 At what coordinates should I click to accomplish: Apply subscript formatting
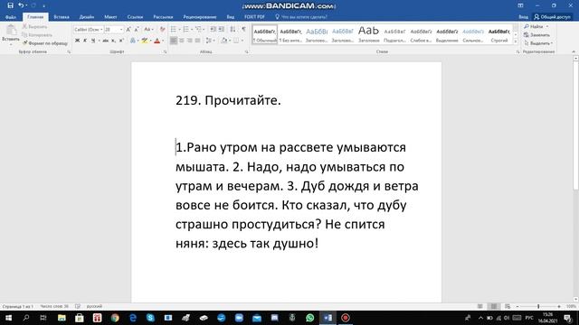[x=113, y=41]
